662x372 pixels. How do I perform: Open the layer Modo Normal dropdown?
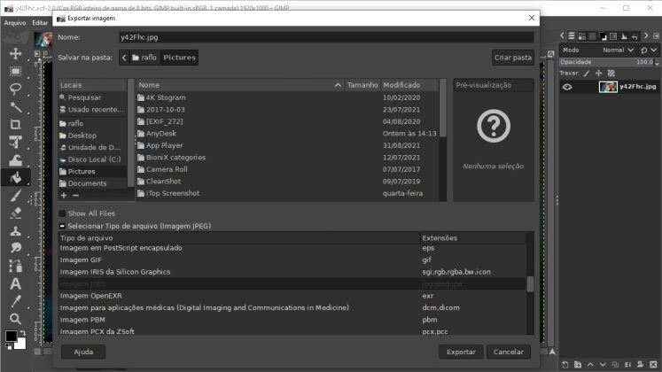coord(619,50)
